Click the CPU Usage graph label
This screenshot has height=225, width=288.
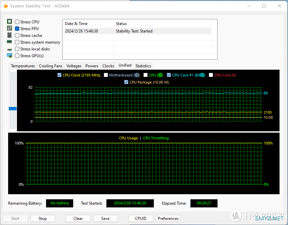click(x=128, y=138)
